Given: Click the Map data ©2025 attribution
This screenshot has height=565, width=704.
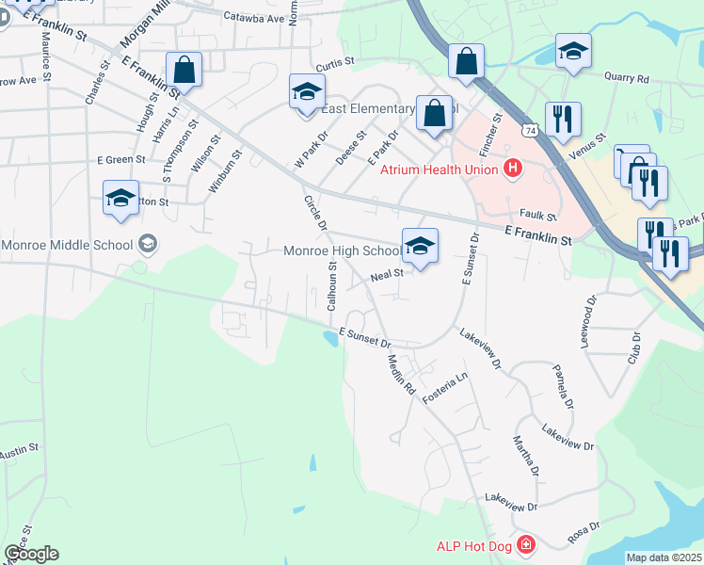Looking at the screenshot, I should tap(664, 557).
